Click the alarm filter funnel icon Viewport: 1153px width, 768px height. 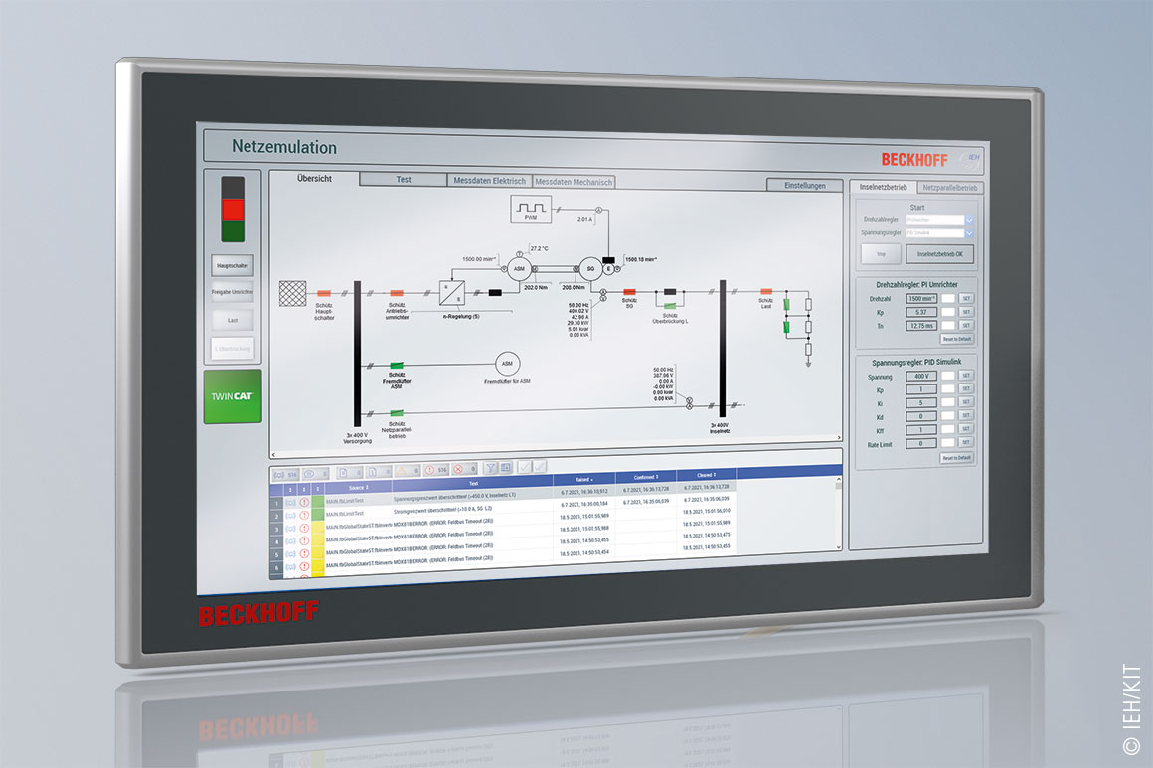[492, 467]
